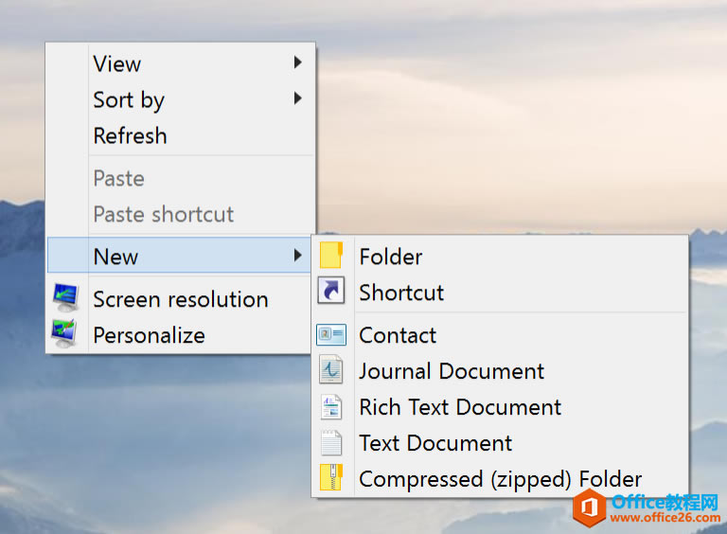727x534 pixels.
Task: Select the Paste shortcut entry
Action: (181, 214)
